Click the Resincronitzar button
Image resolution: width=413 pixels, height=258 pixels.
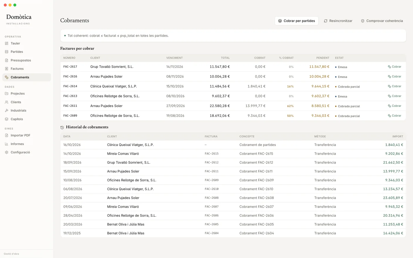coord(338,21)
